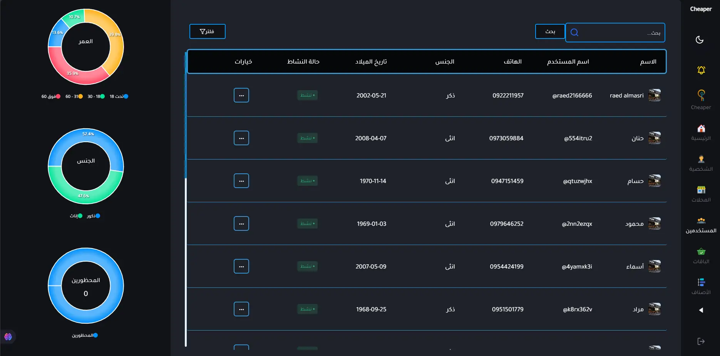Collapse the sidebar using the back arrow

[x=701, y=310]
